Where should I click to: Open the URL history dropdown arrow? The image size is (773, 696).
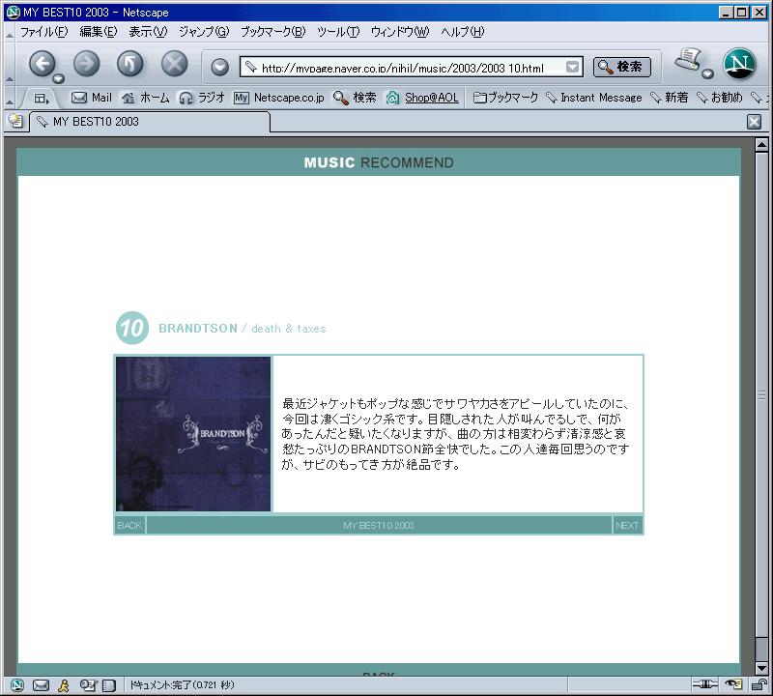click(572, 67)
